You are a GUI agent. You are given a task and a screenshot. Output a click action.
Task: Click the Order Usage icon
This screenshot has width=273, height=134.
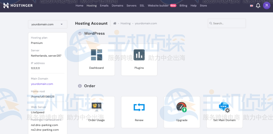96,107
